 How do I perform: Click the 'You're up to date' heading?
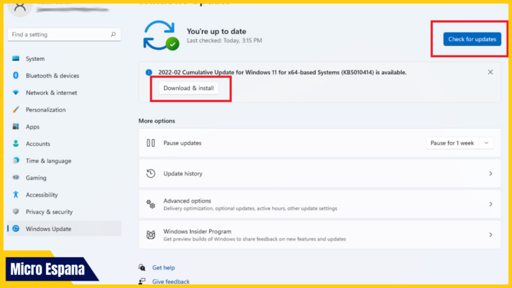tap(216, 31)
